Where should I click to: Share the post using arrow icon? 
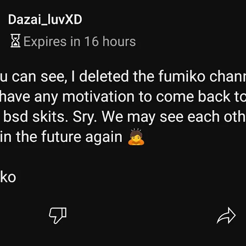pos(226,216)
